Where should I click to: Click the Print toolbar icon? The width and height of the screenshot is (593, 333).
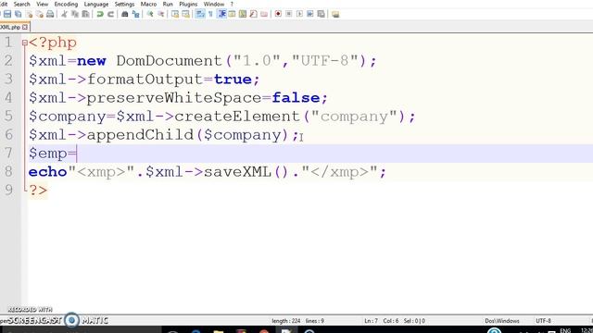(50, 15)
